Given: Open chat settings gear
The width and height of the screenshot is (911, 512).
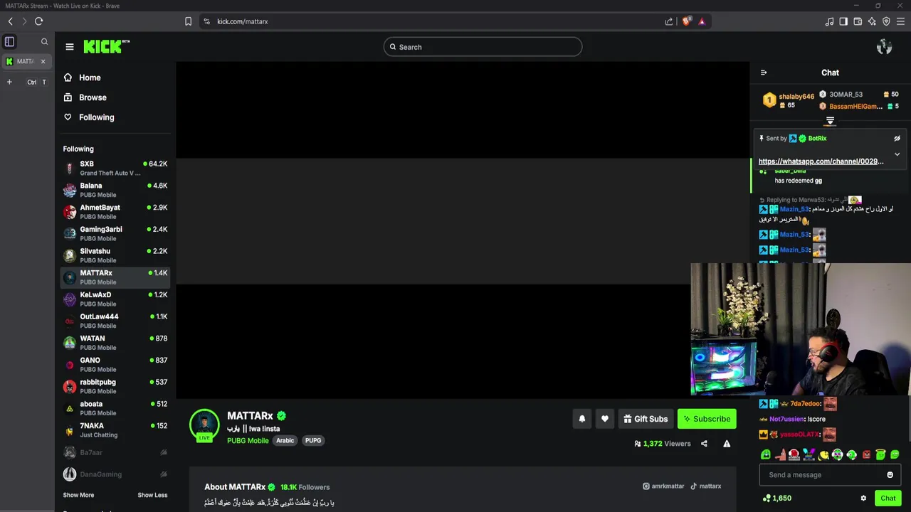Looking at the screenshot, I should pos(863,498).
